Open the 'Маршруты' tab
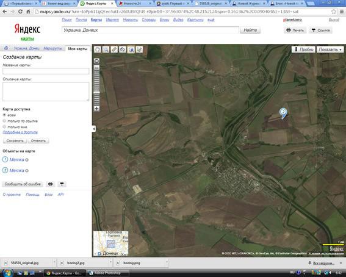Viewport: 346px width, 277px height. [52, 48]
